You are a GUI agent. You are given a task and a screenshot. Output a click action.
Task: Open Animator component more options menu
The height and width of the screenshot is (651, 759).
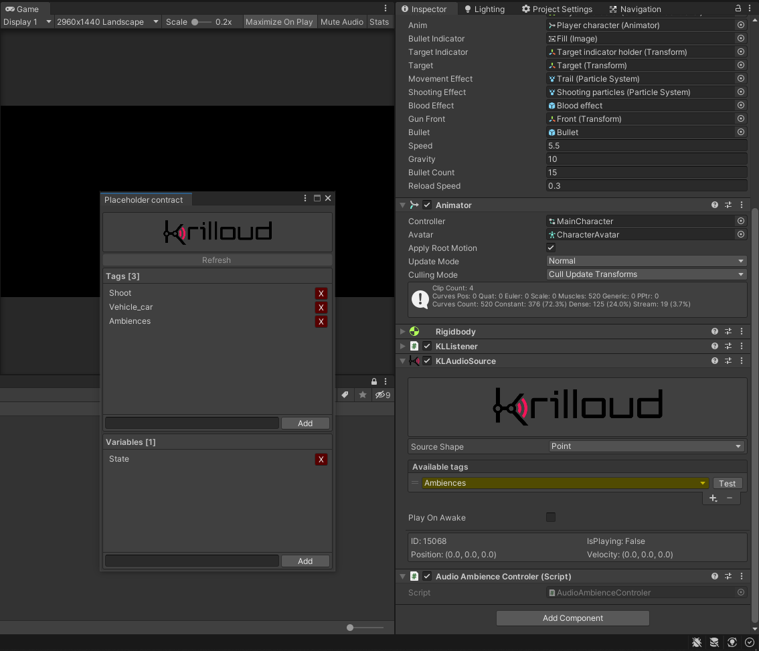[x=742, y=205]
